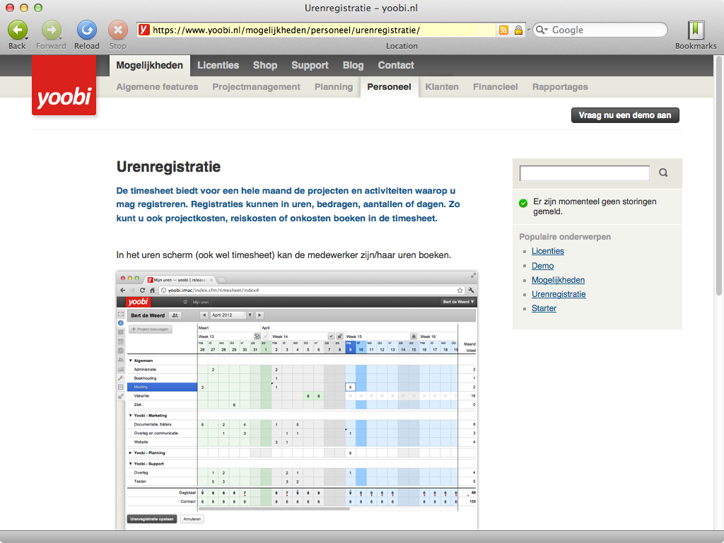Click the people icon next to Bert de Weerd
Image resolution: width=724 pixels, height=543 pixels.
(175, 315)
